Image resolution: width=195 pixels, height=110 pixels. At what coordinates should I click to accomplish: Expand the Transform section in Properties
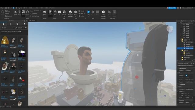point(178,84)
